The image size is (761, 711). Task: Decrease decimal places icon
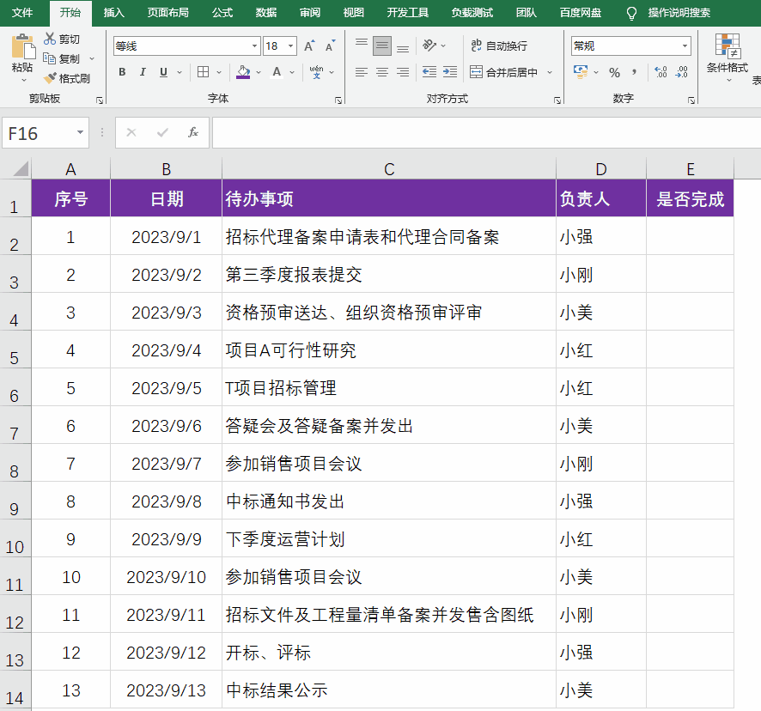tap(681, 72)
